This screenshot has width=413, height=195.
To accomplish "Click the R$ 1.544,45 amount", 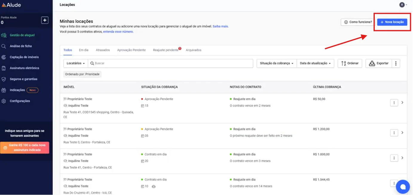I will [321, 179].
